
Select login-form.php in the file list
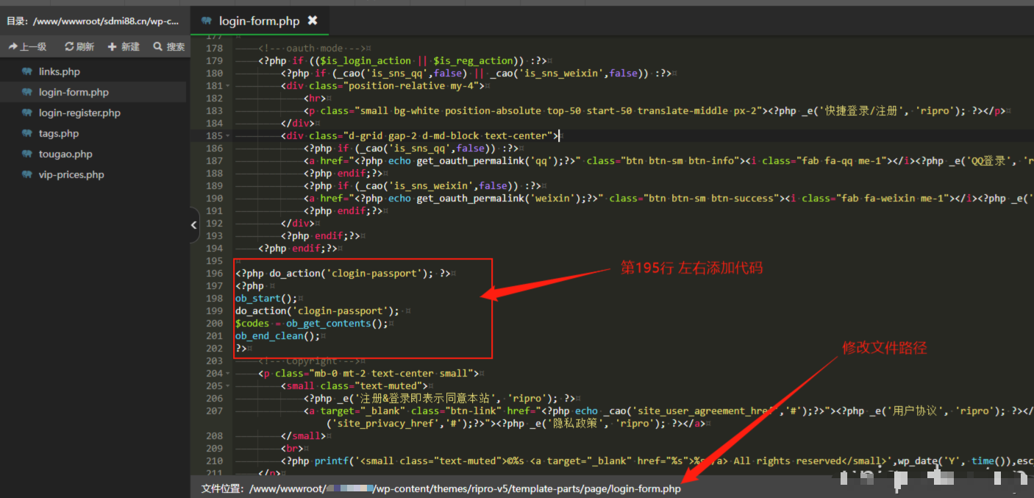(x=74, y=93)
